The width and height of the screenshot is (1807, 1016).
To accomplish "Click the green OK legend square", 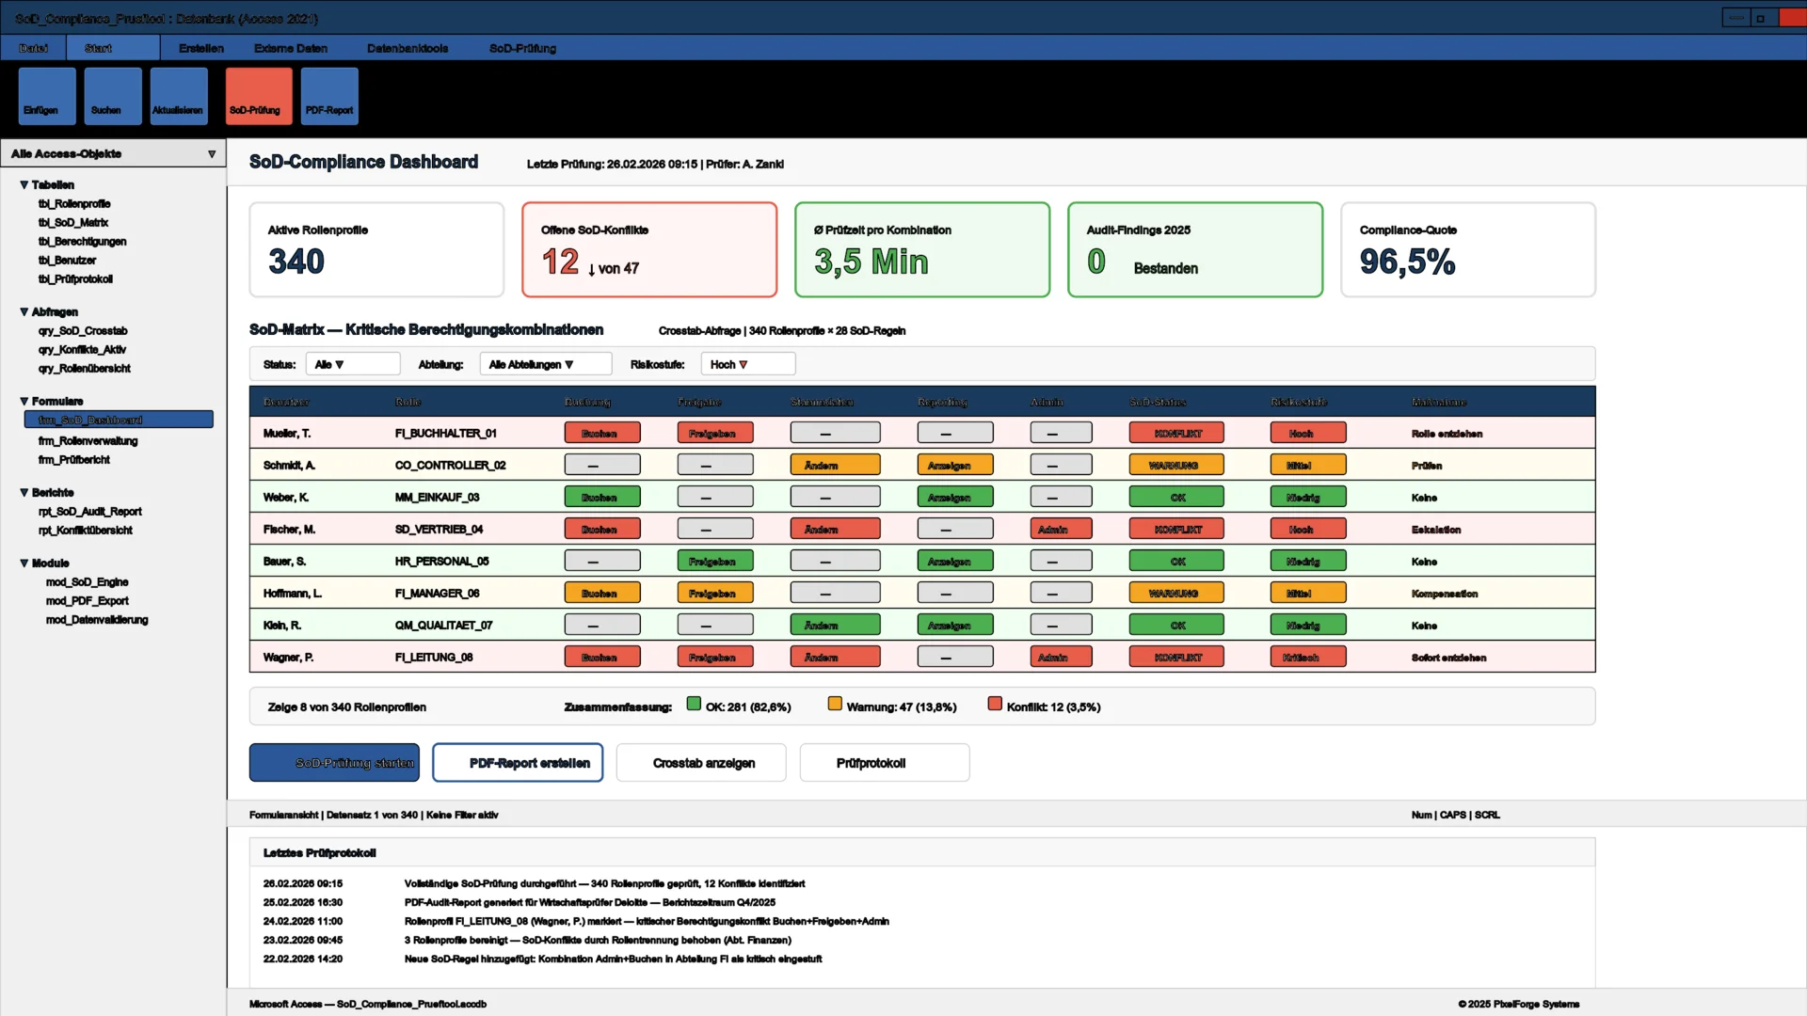I will pyautogui.click(x=693, y=703).
